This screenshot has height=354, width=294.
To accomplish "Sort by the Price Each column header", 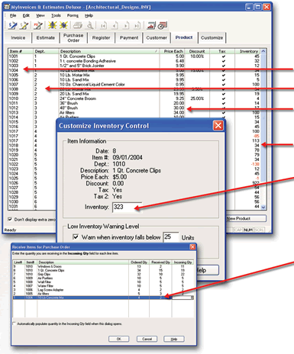I will 172,51.
